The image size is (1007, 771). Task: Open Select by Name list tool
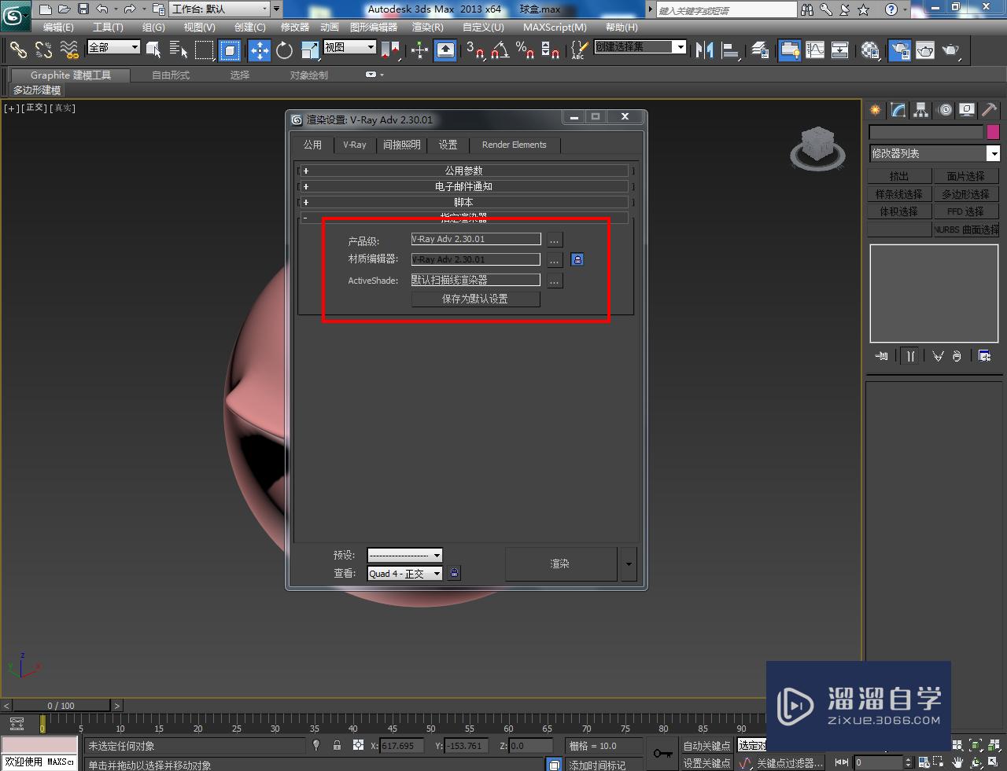pyautogui.click(x=179, y=50)
